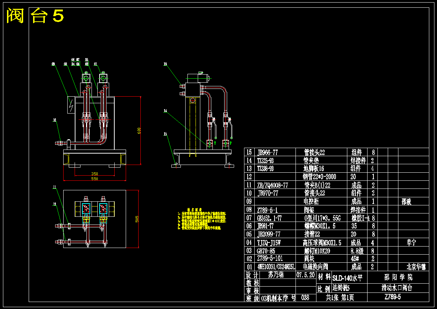Click the green T port label
This screenshot has height=309, width=437.
click(x=215, y=143)
